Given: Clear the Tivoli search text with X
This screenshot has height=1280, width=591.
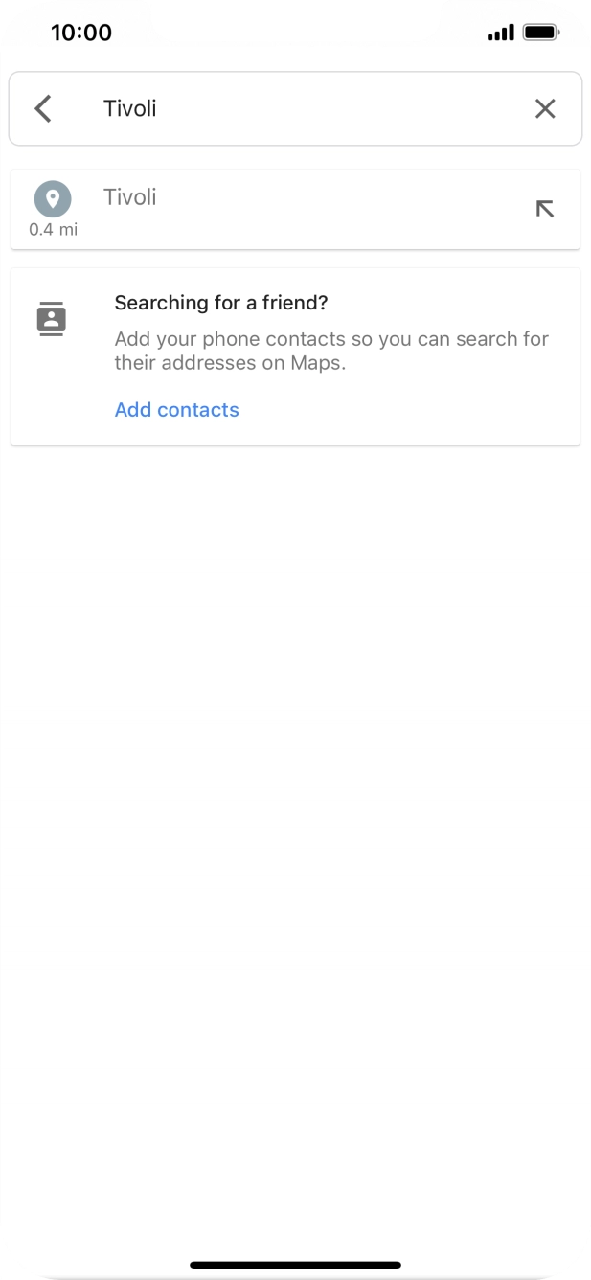Looking at the screenshot, I should (545, 108).
